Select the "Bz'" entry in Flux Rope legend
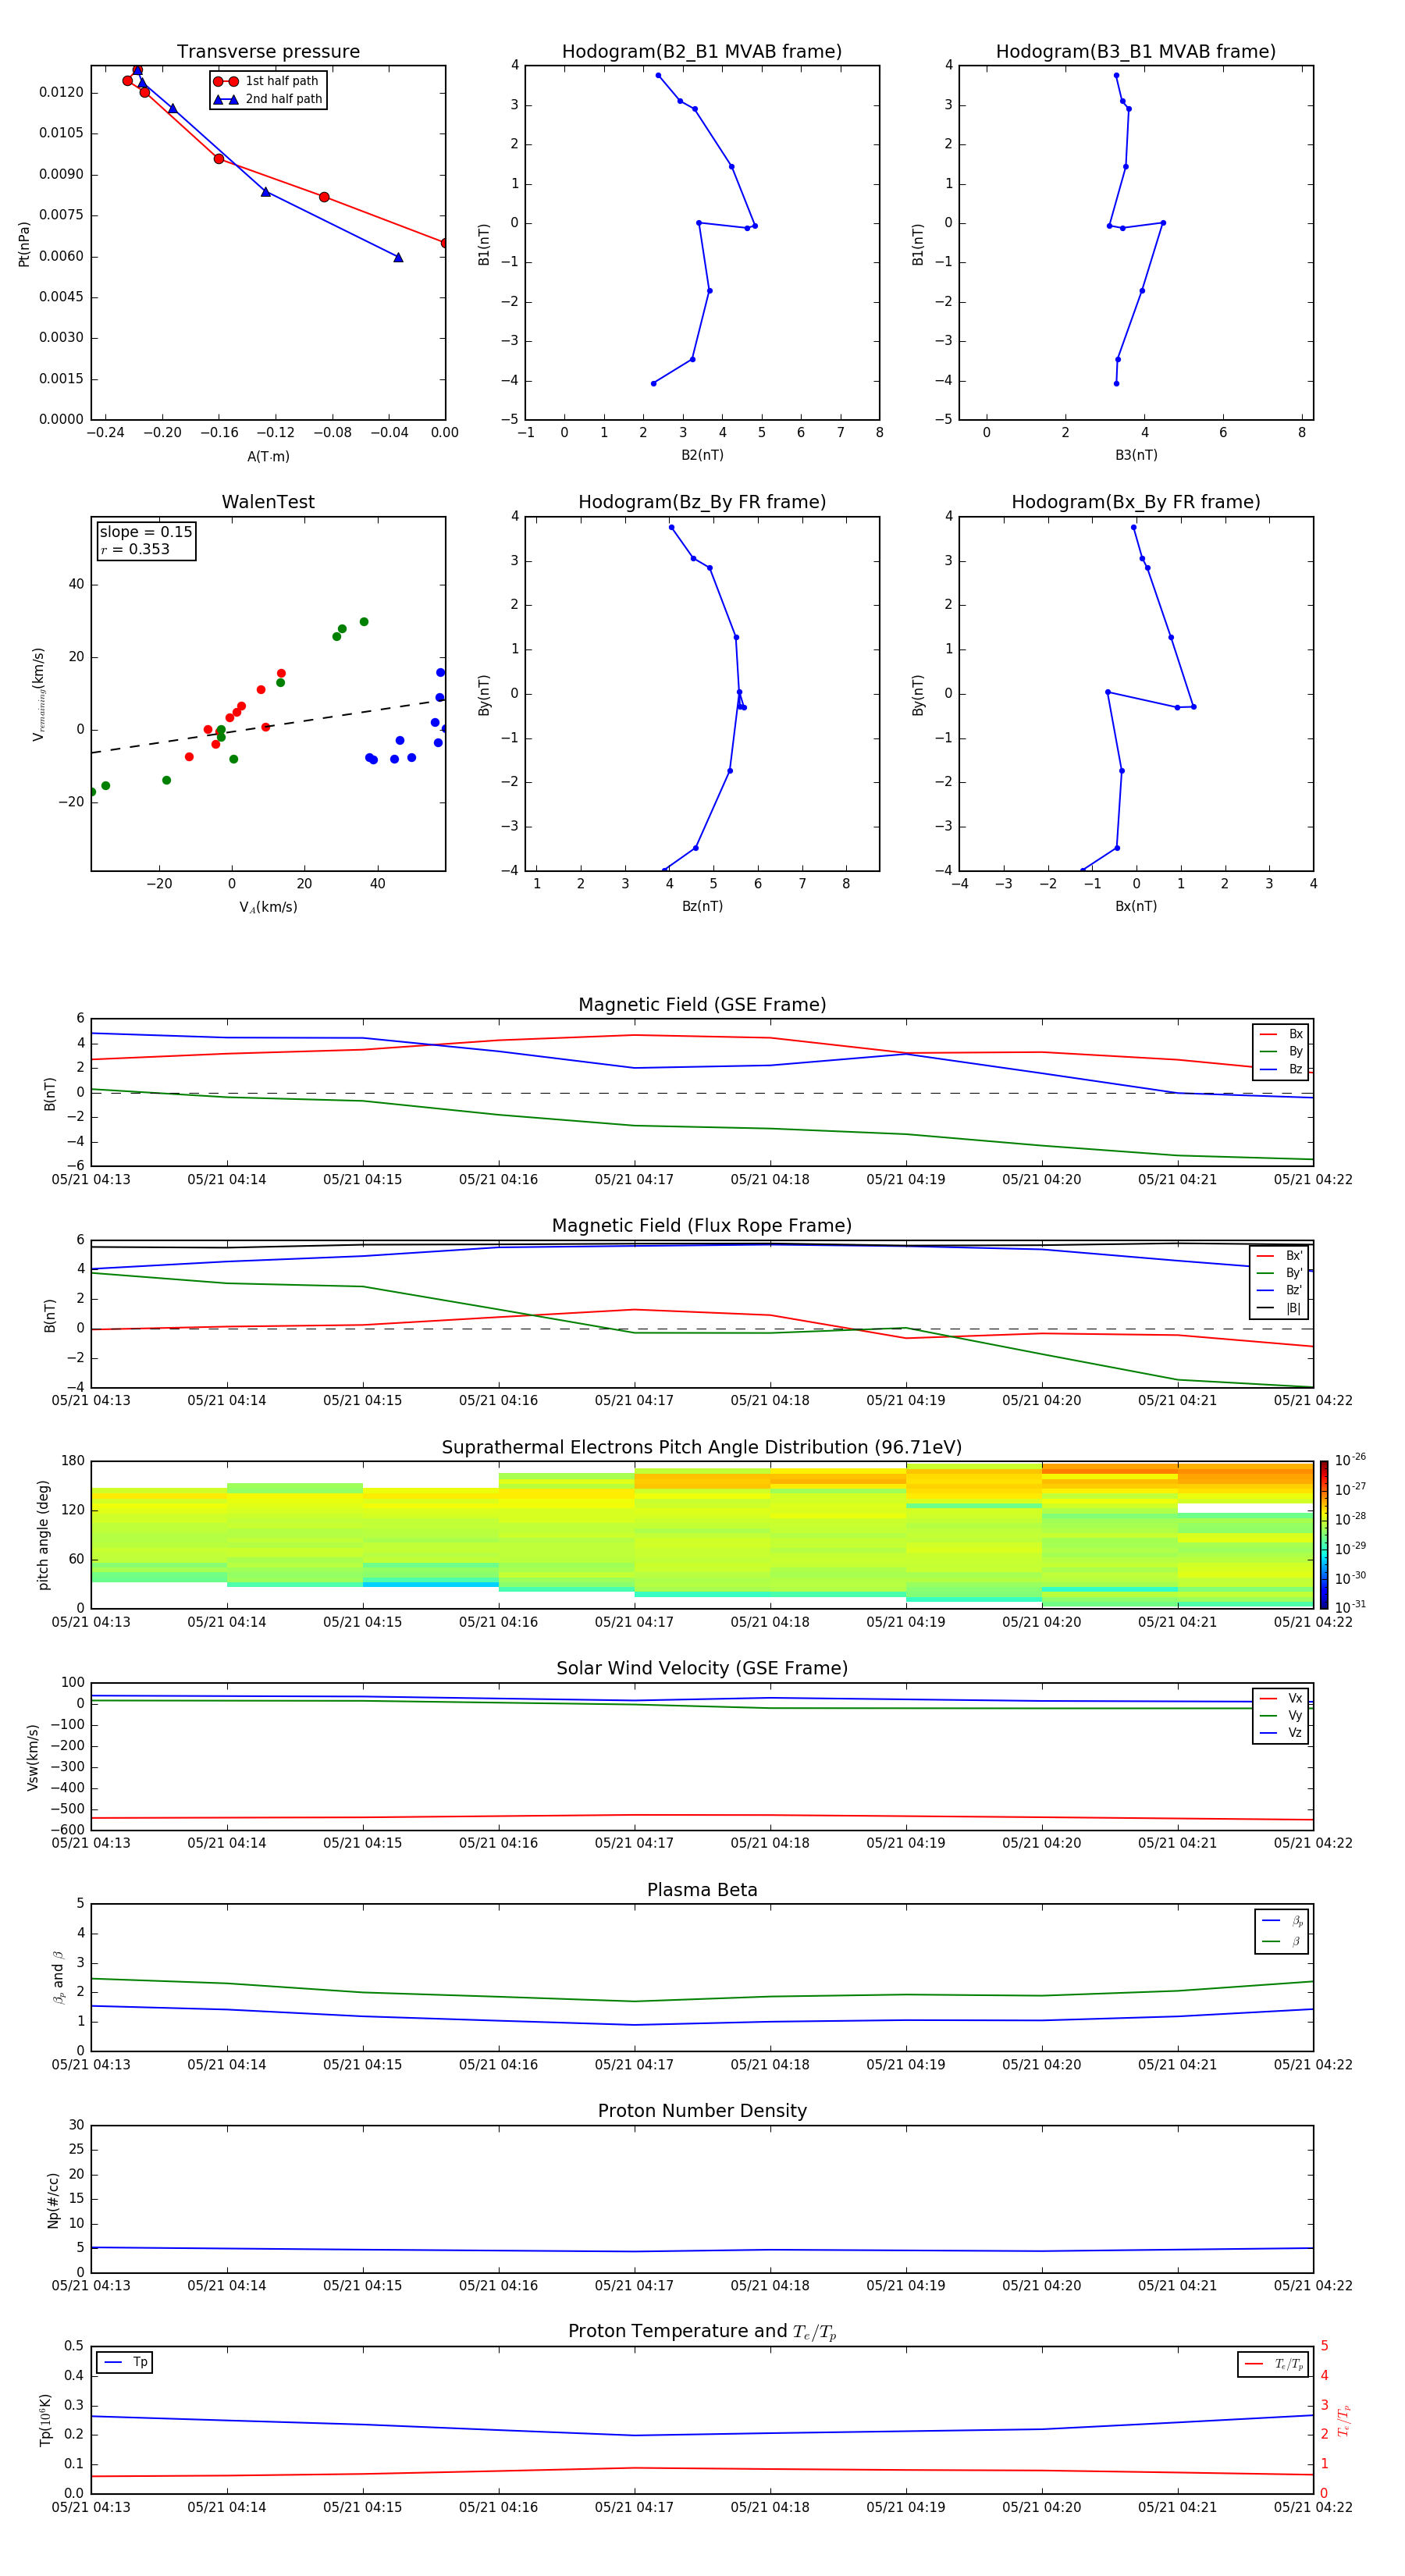The image size is (1405, 2576). click(x=1279, y=1291)
